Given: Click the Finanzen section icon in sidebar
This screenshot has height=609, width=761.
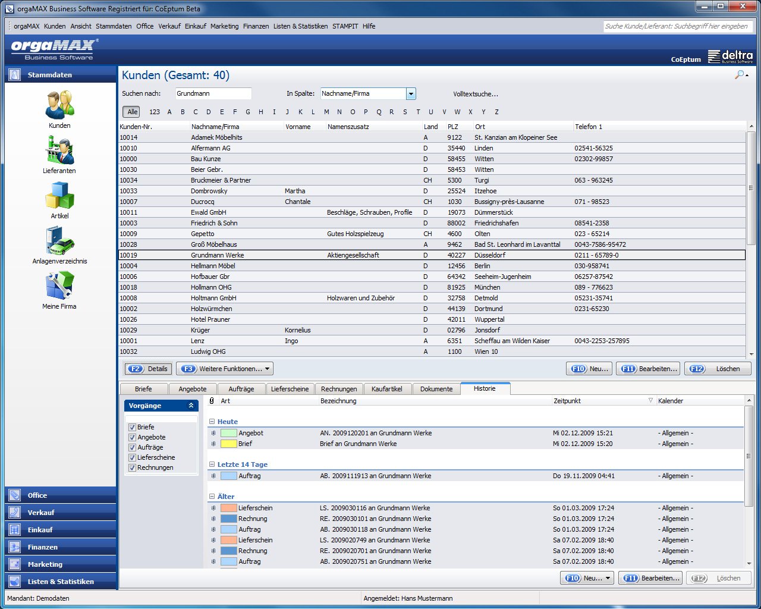Looking at the screenshot, I should click(15, 547).
